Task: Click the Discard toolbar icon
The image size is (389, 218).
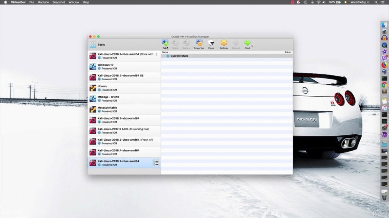Action: coord(236,44)
